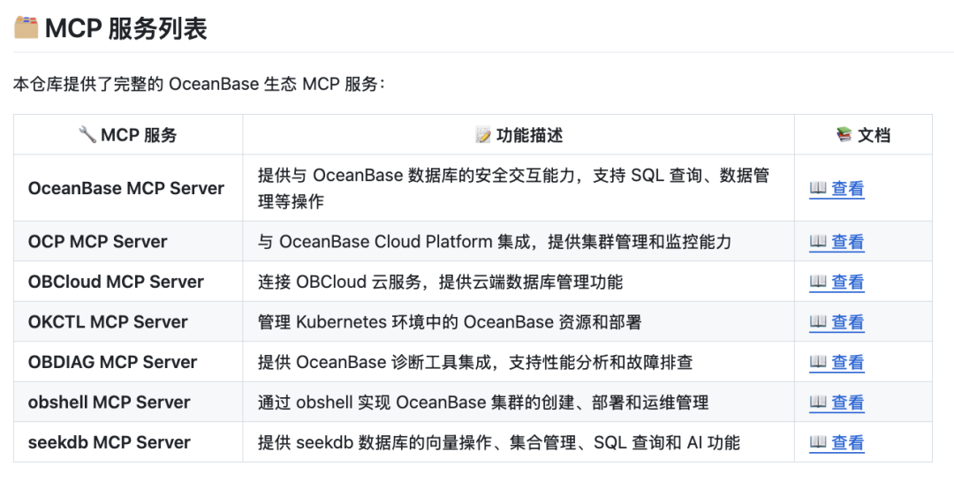Click book icon in obshell MCP Server row
954x482 pixels.
[818, 403]
